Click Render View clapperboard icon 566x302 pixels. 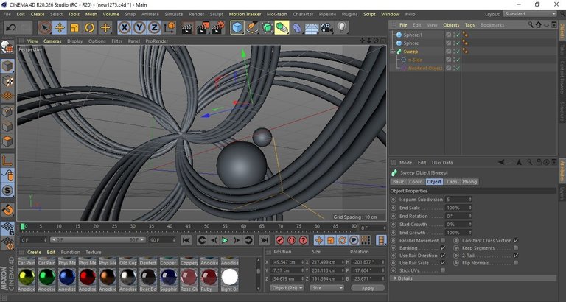[188, 27]
